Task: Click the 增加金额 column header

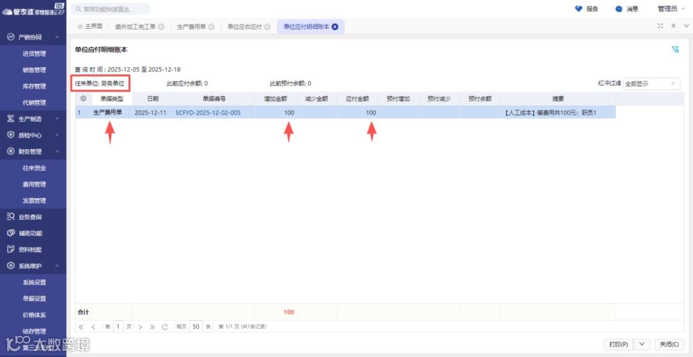Action: (275, 99)
